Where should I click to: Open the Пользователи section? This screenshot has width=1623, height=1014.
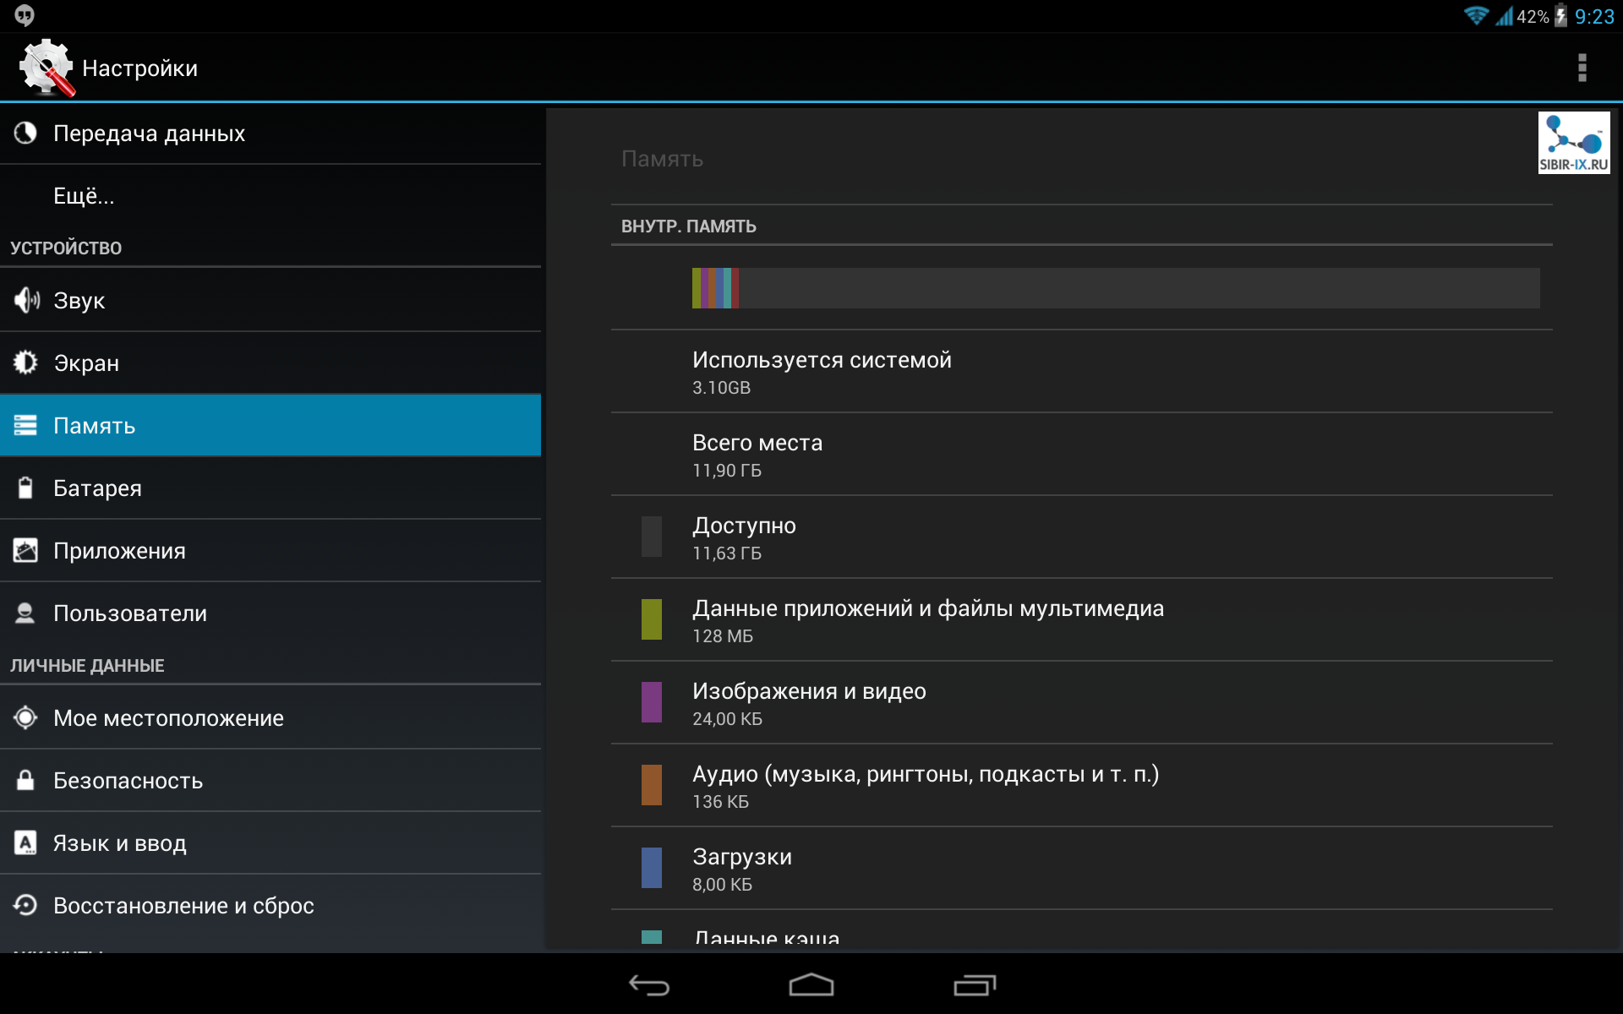pyautogui.click(x=129, y=613)
